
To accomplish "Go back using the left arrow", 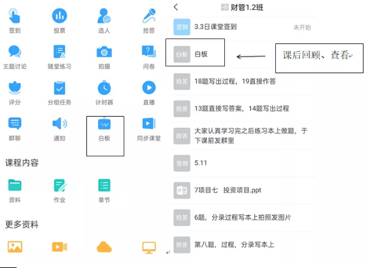I will point(176,7).
